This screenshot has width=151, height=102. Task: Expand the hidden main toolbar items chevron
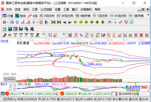tap(148, 15)
